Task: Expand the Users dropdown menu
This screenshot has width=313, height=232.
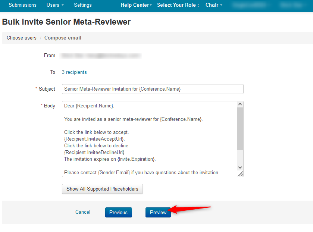Action: point(55,5)
